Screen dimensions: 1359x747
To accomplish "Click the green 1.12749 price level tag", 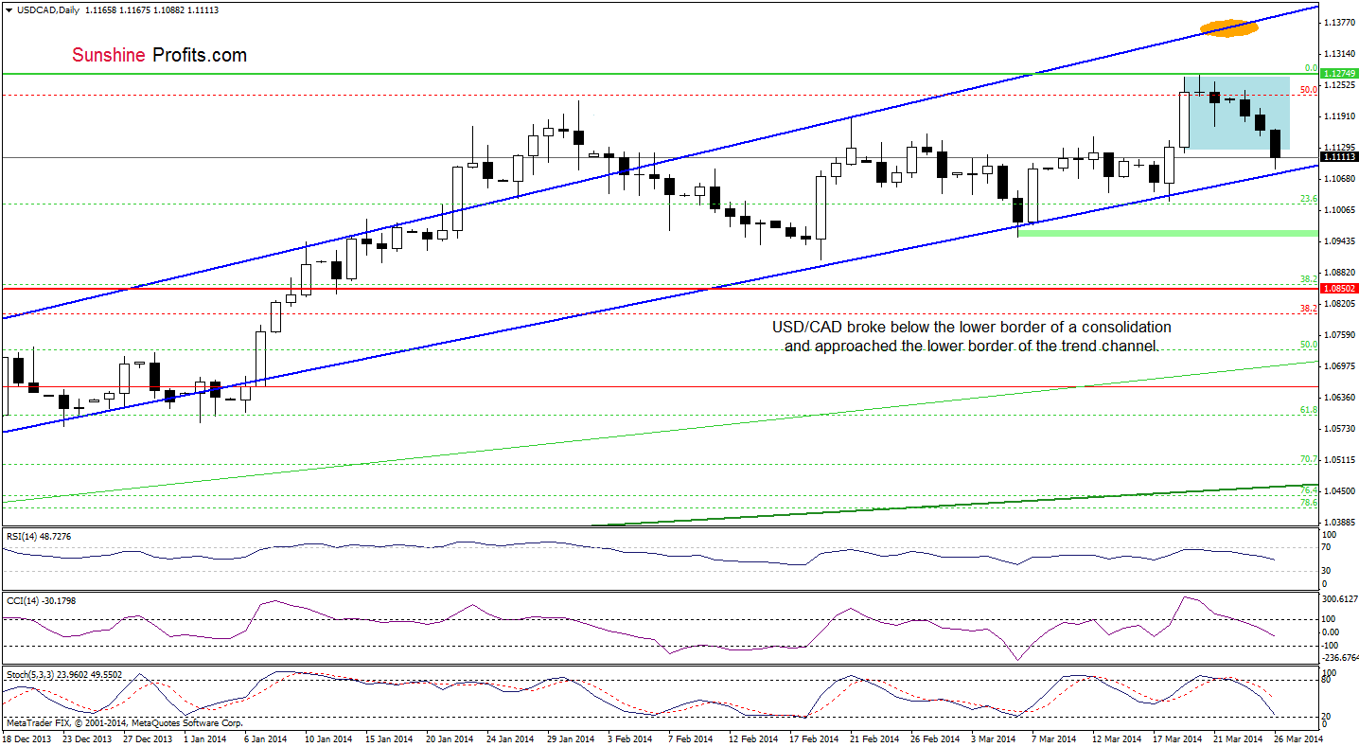I will (1339, 74).
